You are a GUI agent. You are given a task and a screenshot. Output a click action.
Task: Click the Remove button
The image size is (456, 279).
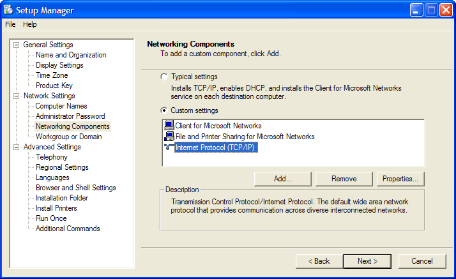(x=344, y=179)
